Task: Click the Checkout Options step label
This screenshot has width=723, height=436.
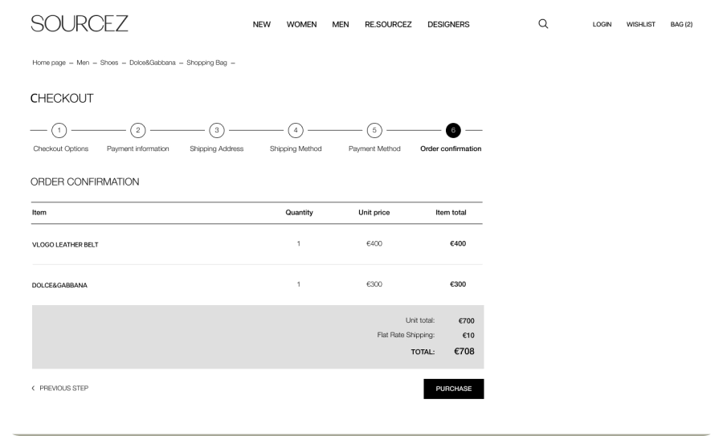Action: (x=61, y=149)
